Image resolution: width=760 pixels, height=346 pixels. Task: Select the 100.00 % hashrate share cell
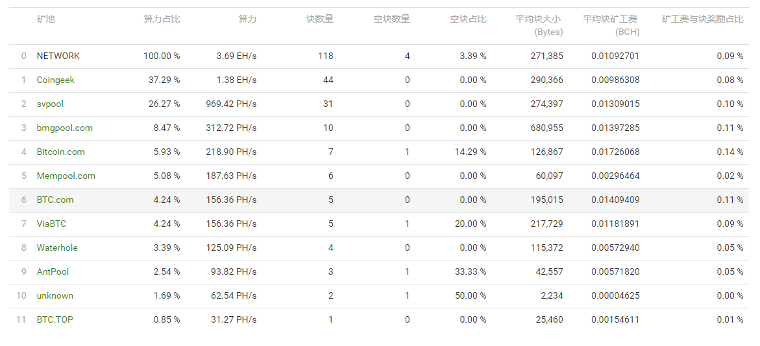(x=162, y=56)
